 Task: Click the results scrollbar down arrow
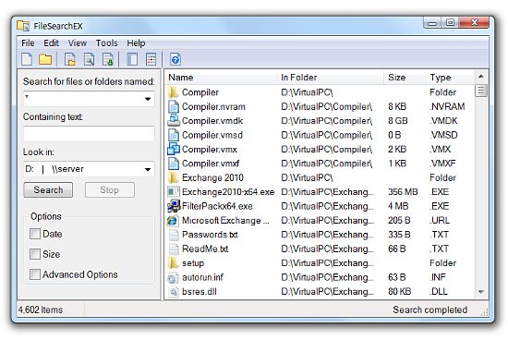(x=481, y=292)
